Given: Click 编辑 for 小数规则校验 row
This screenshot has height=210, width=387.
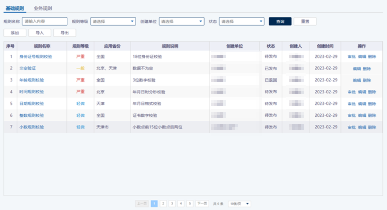Looking at the screenshot, I should (x=362, y=127).
